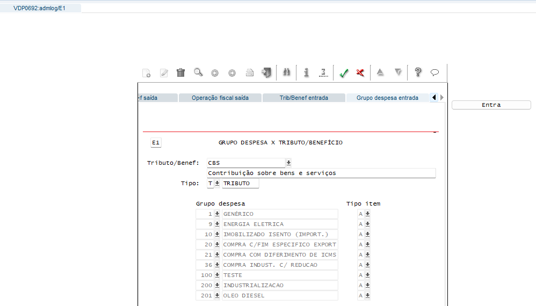Open lookup arrow for group 201 OLEO DIESEL
536x306 pixels.
tap(217, 295)
